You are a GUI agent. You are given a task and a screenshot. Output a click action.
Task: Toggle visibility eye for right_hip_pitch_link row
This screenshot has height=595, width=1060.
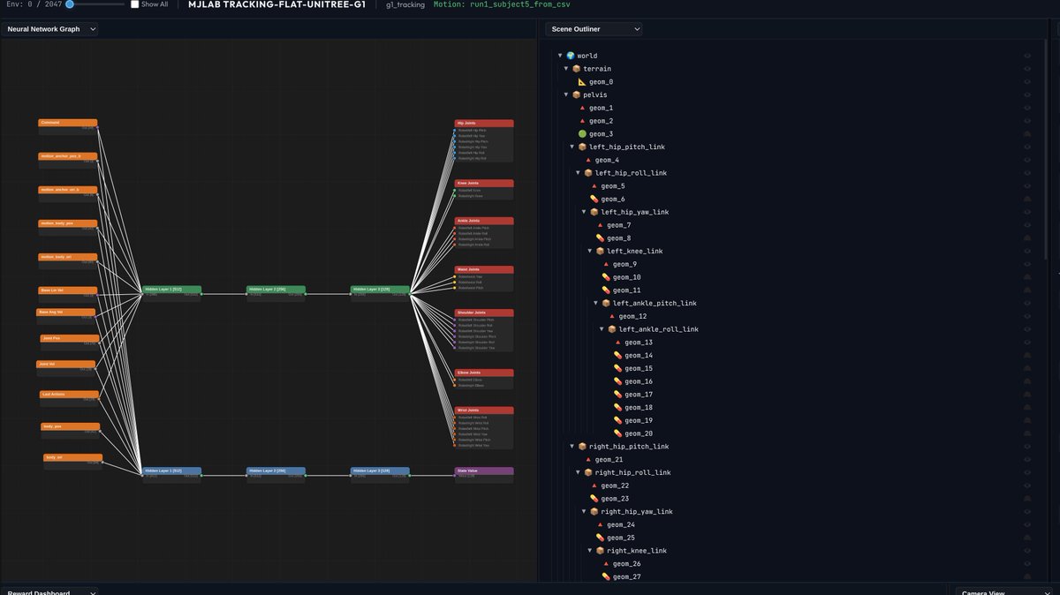click(1027, 447)
